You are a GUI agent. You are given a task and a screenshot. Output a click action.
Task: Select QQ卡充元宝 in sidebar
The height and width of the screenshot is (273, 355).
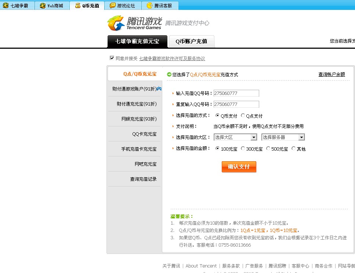(135, 134)
